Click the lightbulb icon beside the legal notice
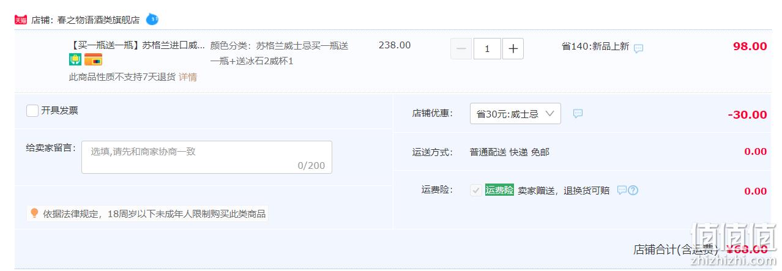The height and width of the screenshot is (271, 782). (34, 213)
